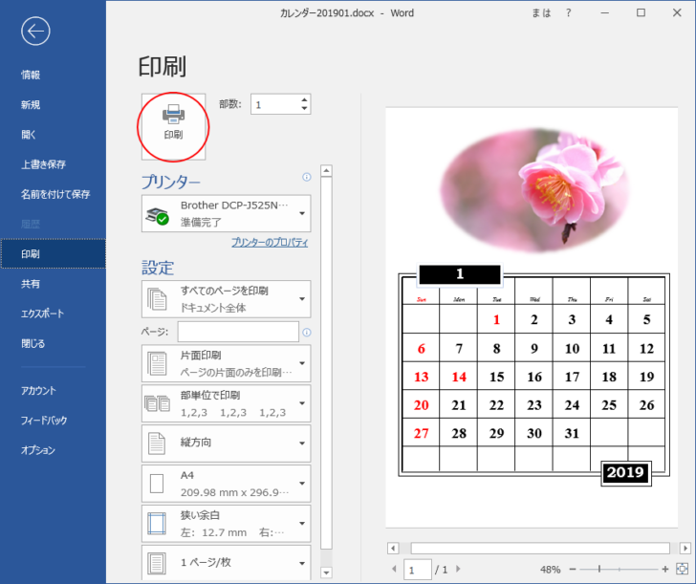Click the zoom out minus icon

tap(572, 569)
